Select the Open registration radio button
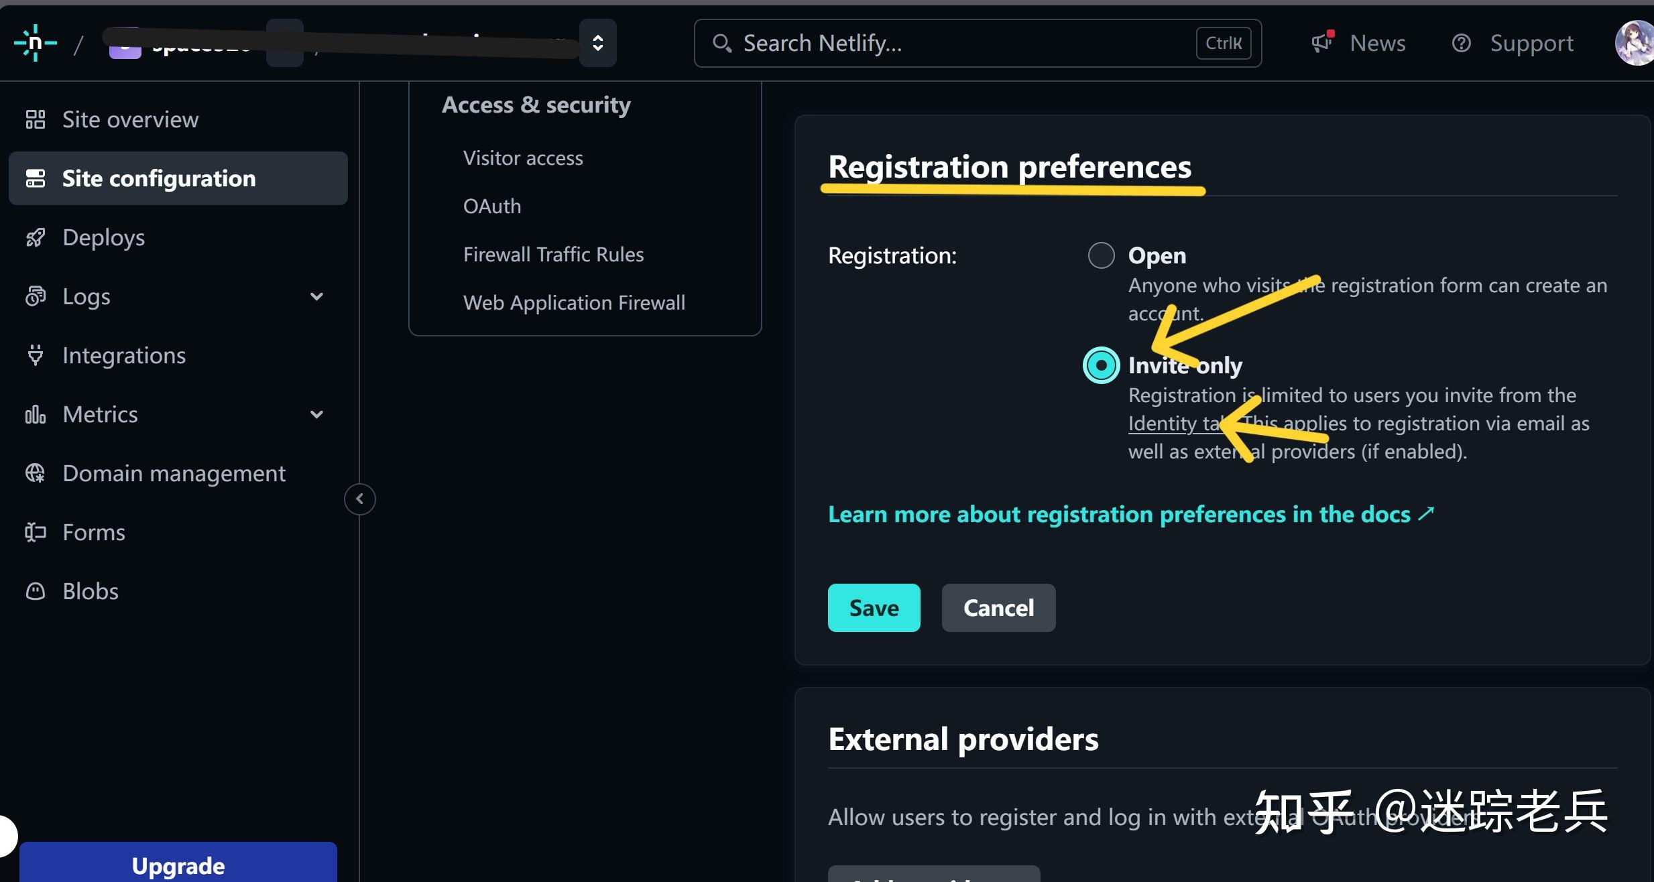This screenshot has width=1654, height=882. (1101, 255)
